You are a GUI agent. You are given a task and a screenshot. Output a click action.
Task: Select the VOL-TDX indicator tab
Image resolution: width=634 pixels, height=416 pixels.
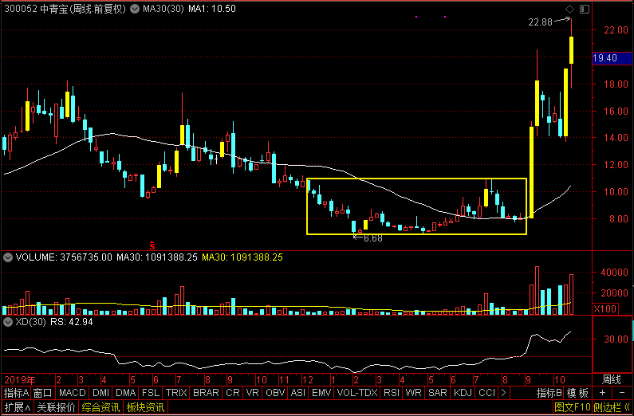tap(357, 393)
